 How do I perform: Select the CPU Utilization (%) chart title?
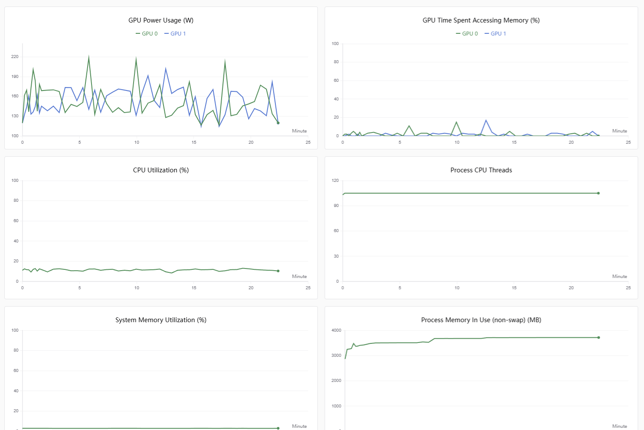[x=161, y=170]
